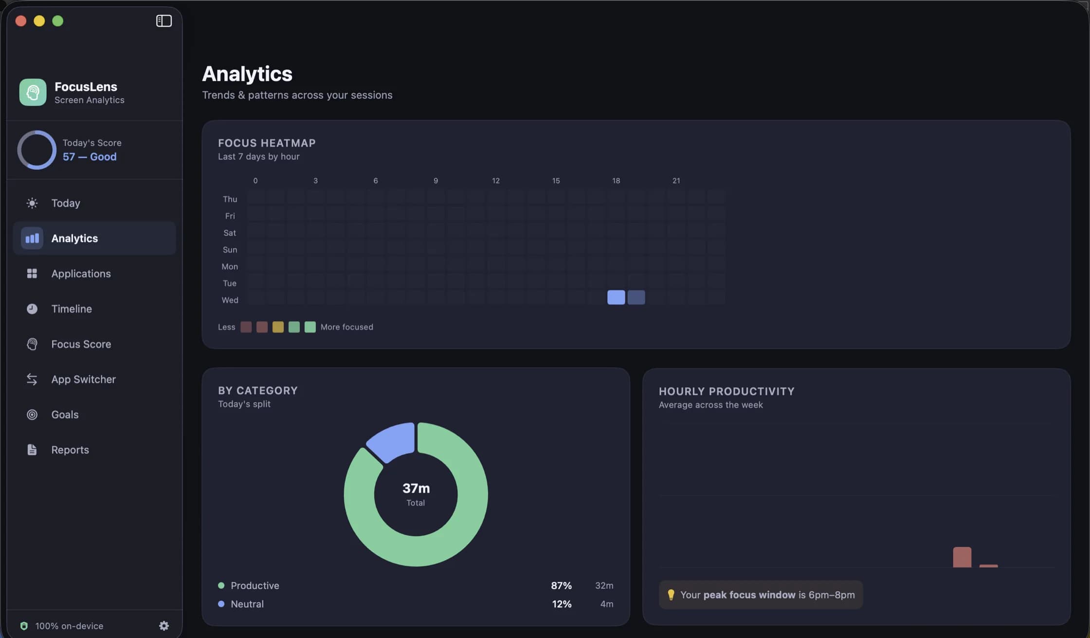
Task: Click the yellow heatmap legend swatch
Action: pos(278,327)
